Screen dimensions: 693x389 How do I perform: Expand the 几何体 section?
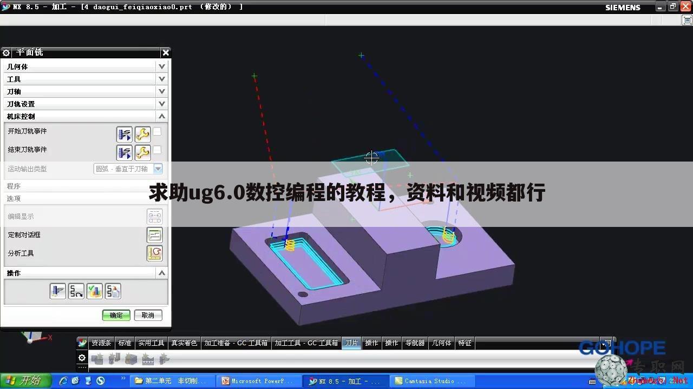[161, 66]
